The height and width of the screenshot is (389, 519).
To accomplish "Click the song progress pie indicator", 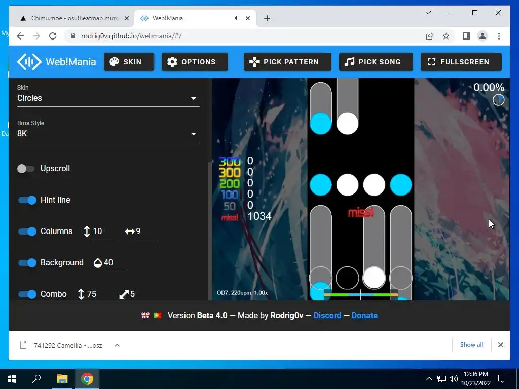I will [499, 100].
